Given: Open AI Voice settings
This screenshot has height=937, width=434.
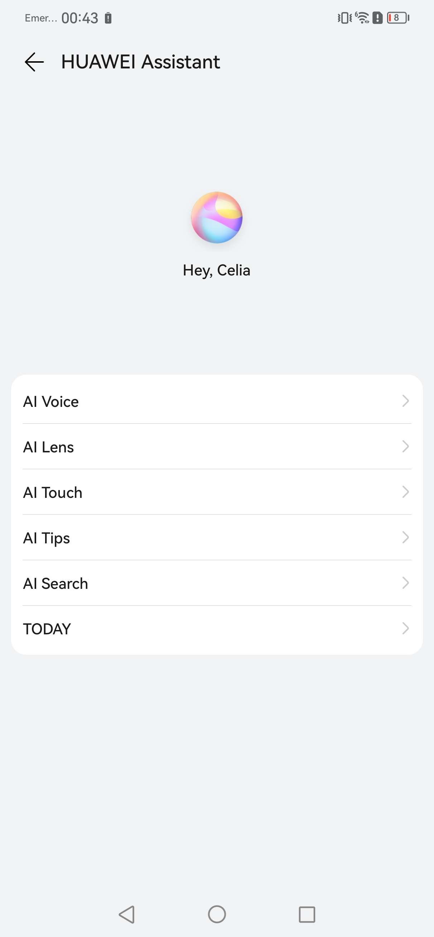Looking at the screenshot, I should click(51, 402).
